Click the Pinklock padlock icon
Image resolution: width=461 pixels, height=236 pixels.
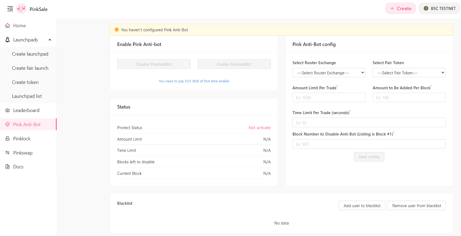point(7,139)
